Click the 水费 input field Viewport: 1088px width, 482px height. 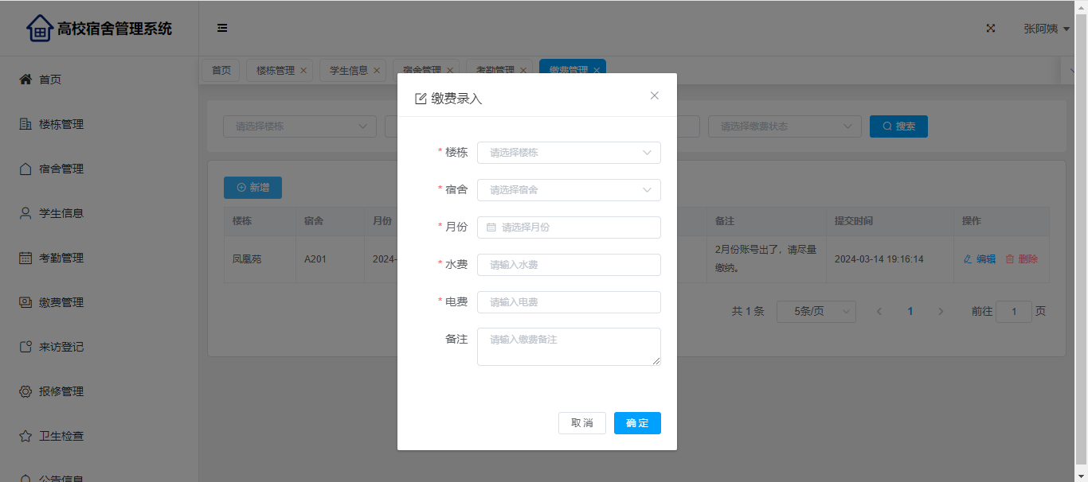[x=568, y=265]
